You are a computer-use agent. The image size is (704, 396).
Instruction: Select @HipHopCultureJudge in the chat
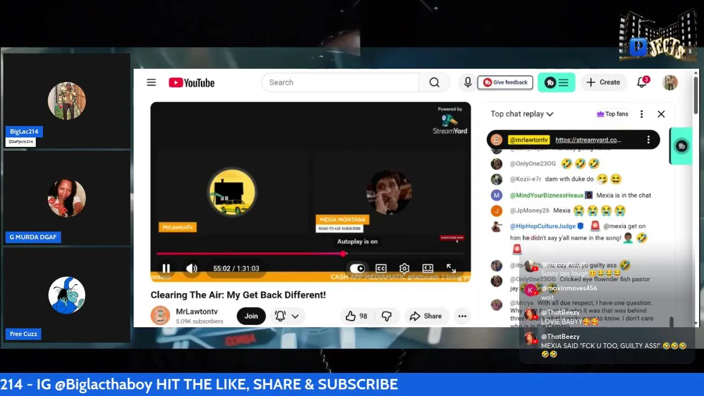tap(542, 226)
